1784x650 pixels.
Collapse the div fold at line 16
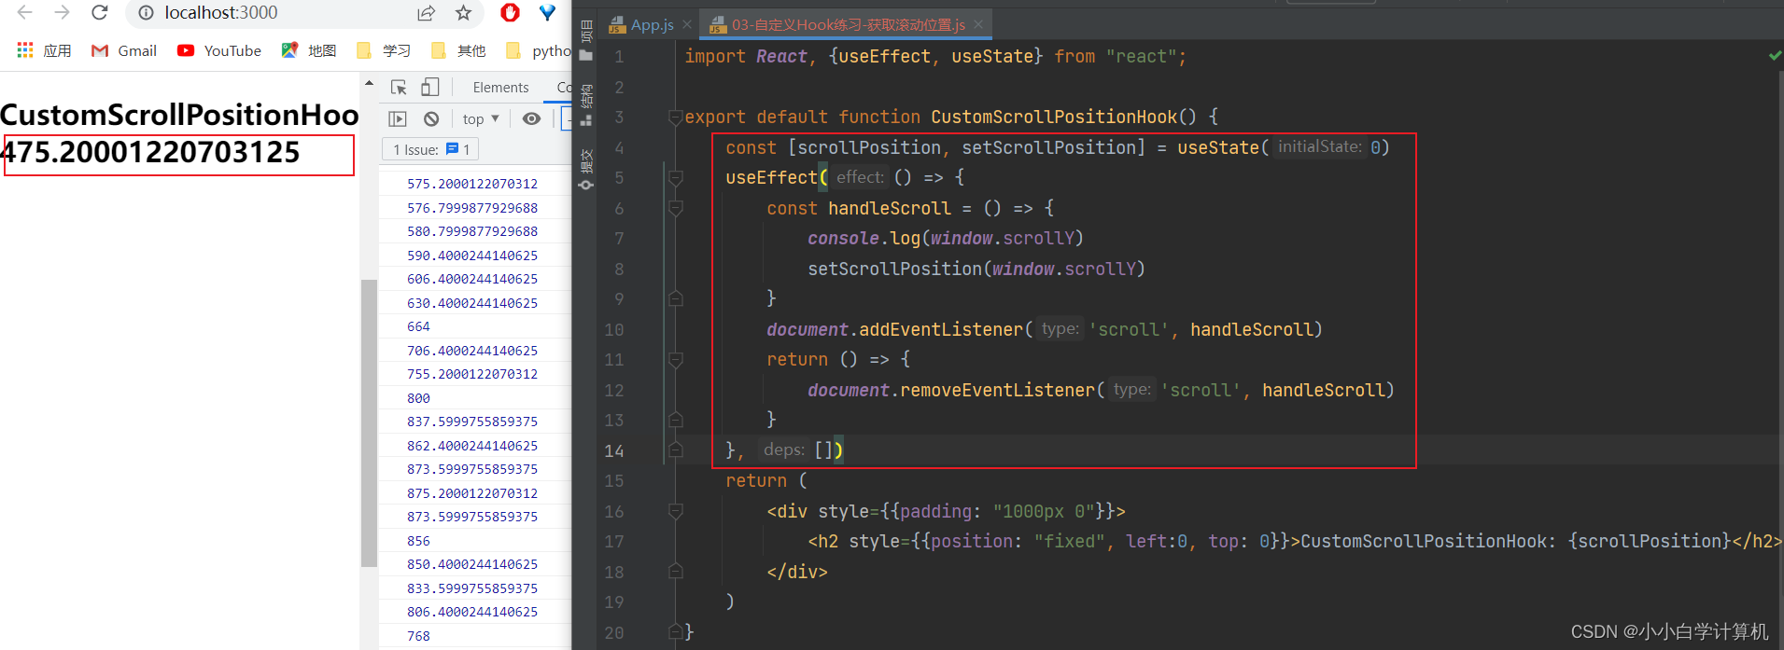(x=676, y=511)
